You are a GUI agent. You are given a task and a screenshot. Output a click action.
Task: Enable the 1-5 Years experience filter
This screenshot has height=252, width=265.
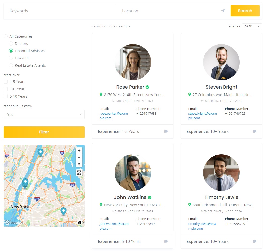(x=5, y=81)
